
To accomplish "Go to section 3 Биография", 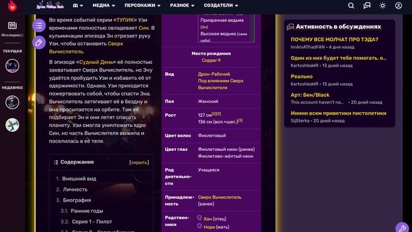I will (x=77, y=200).
